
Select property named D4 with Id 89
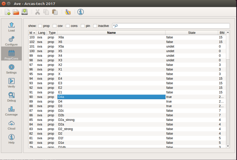coord(127,102)
